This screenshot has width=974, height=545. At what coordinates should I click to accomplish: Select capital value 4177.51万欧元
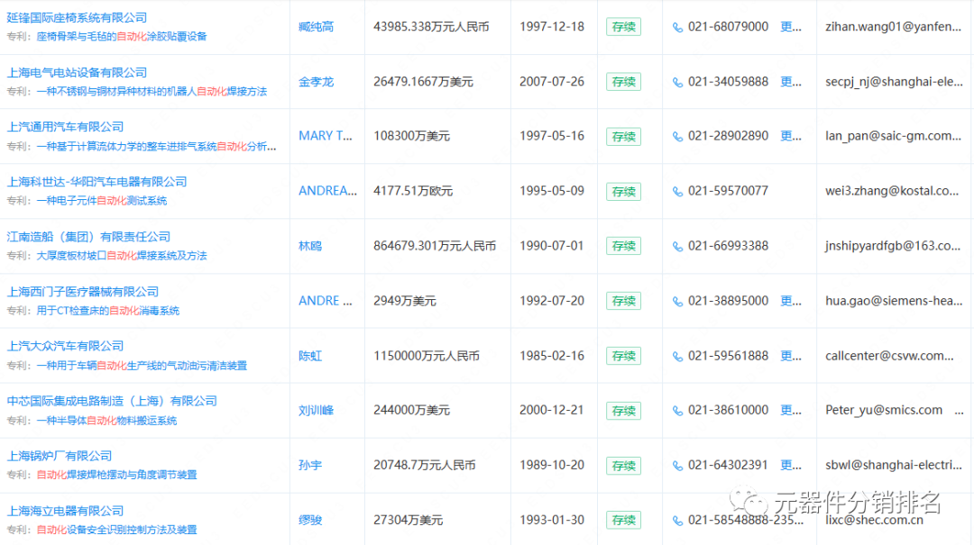pyautogui.click(x=413, y=191)
